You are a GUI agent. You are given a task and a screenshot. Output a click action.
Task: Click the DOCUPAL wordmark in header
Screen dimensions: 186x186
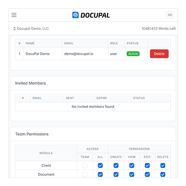point(95,15)
